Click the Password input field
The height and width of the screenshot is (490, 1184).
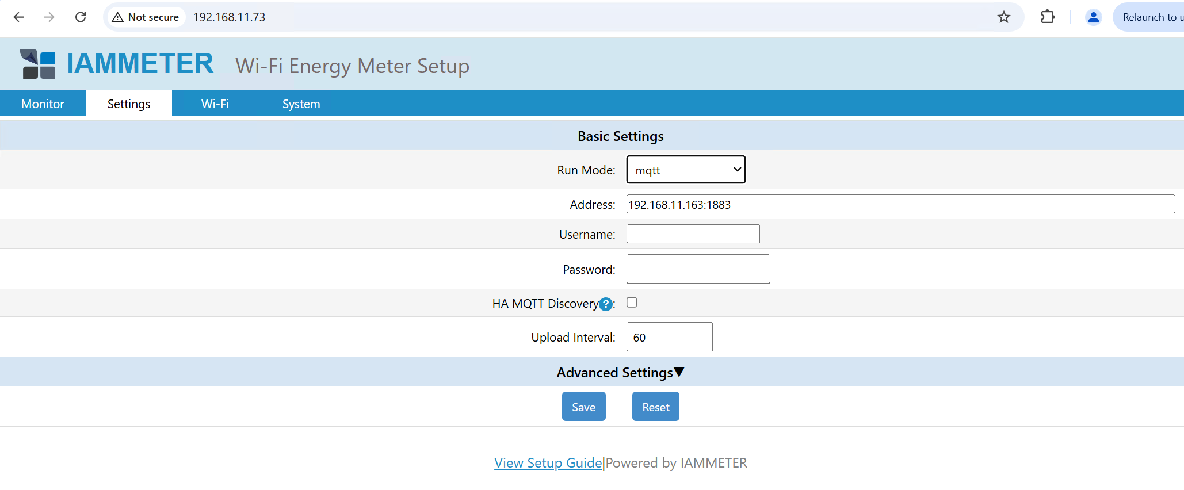coord(698,269)
